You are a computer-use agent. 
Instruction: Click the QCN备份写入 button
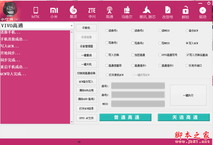pos(86,82)
